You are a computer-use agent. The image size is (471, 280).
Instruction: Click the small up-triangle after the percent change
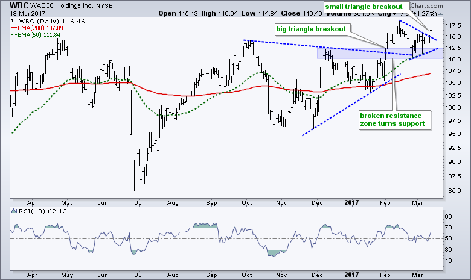pyautogui.click(x=440, y=14)
